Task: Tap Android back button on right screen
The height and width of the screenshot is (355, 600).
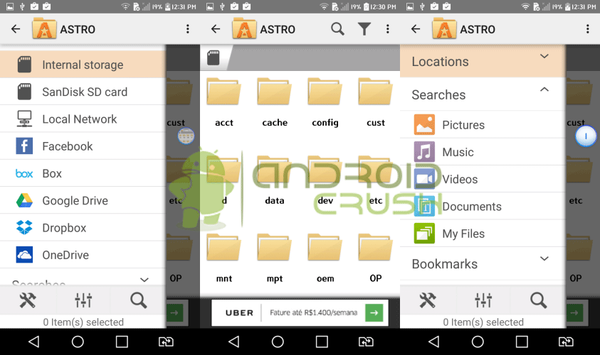Action: coord(433,342)
